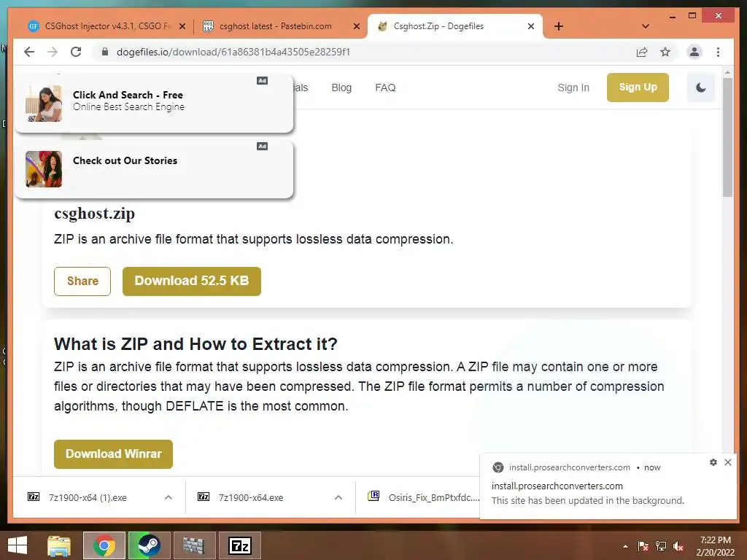
Task: Show hidden system tray icons
Action: 625,546
